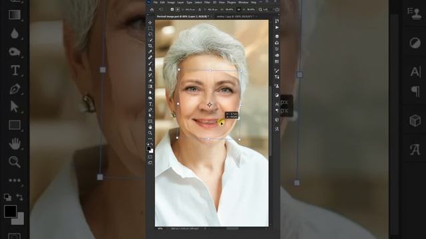Open the Clone Source panel icon
Image resolution: width=426 pixels, height=239 pixels.
(277, 86)
